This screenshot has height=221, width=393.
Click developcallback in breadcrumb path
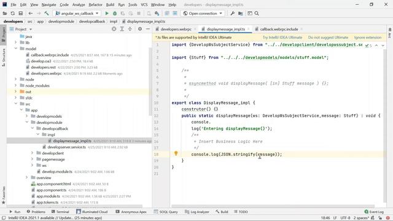92,21
